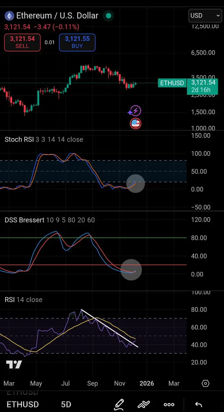Click the RSI 14 close indicator title
The width and height of the screenshot is (224, 412).
pyautogui.click(x=24, y=300)
